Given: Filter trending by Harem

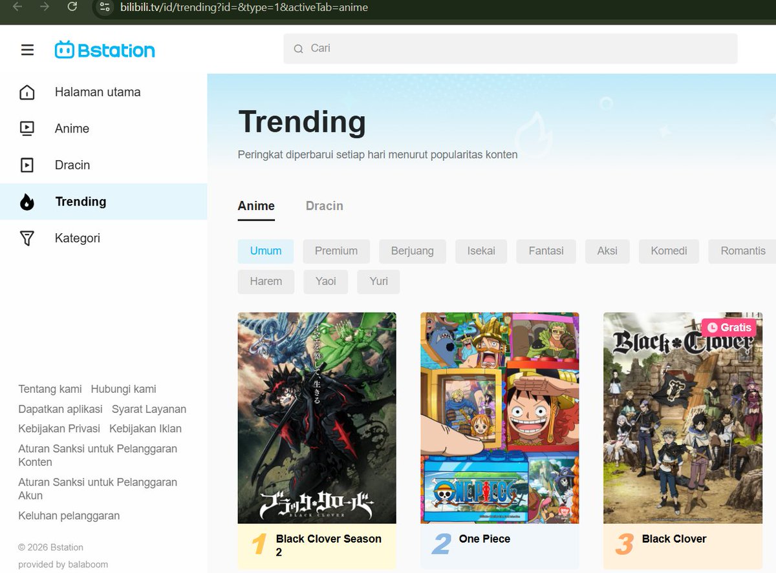Looking at the screenshot, I should tap(266, 282).
